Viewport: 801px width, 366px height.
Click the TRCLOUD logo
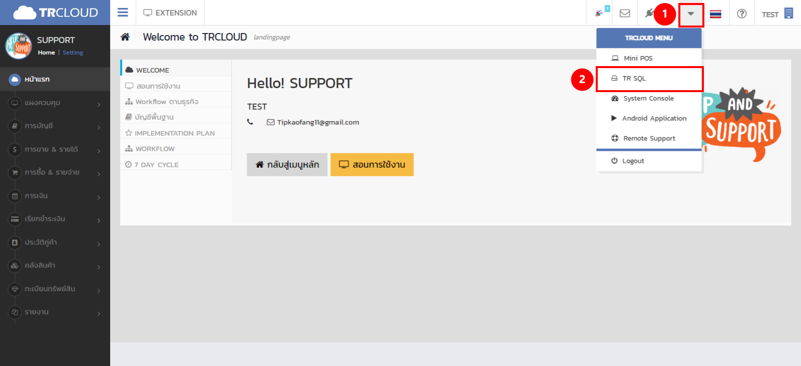click(x=55, y=13)
